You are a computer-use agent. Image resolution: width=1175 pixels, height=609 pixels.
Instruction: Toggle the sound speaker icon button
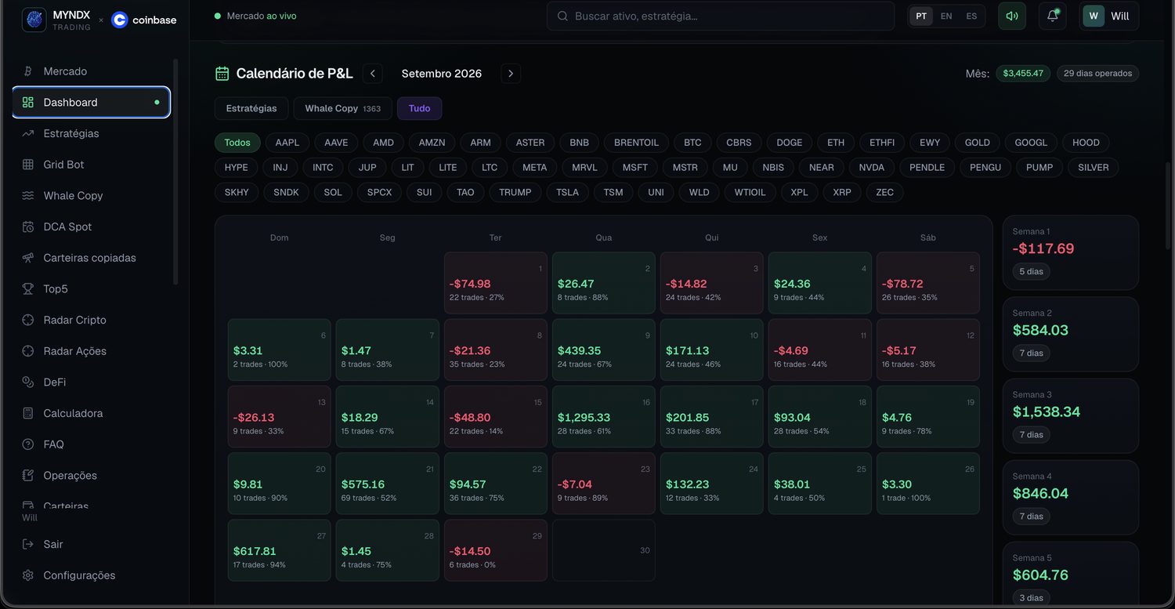tap(1012, 16)
